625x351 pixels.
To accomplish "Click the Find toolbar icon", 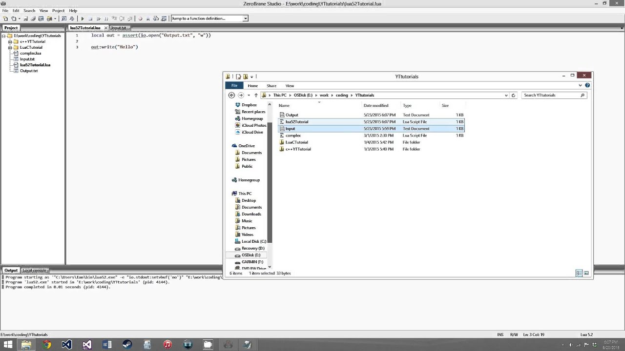I will pyautogui.click(x=64, y=19).
